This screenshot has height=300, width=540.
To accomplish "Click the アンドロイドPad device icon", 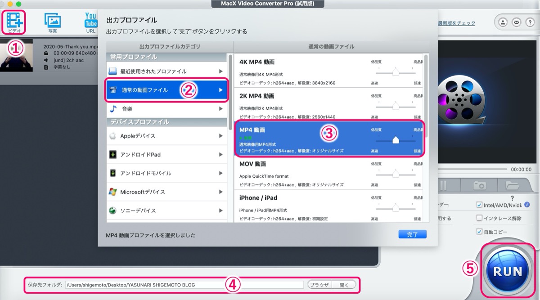I will click(112, 154).
